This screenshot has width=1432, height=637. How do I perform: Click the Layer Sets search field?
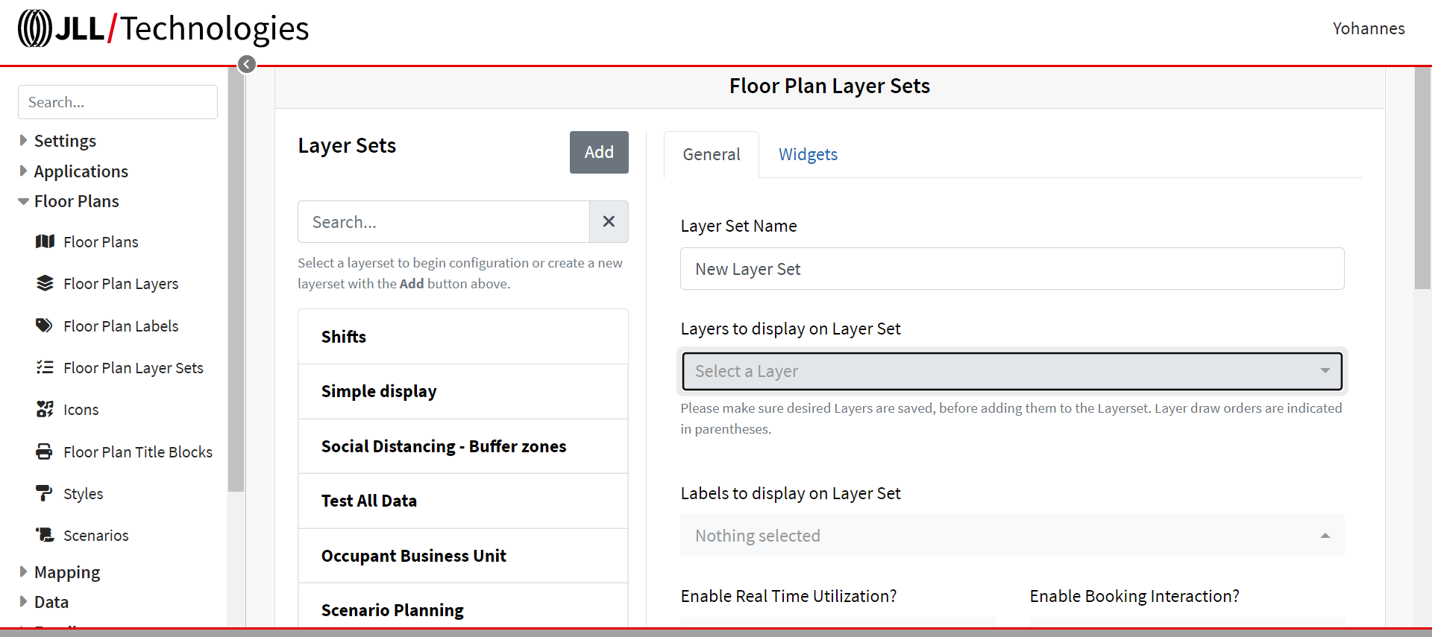tap(444, 221)
